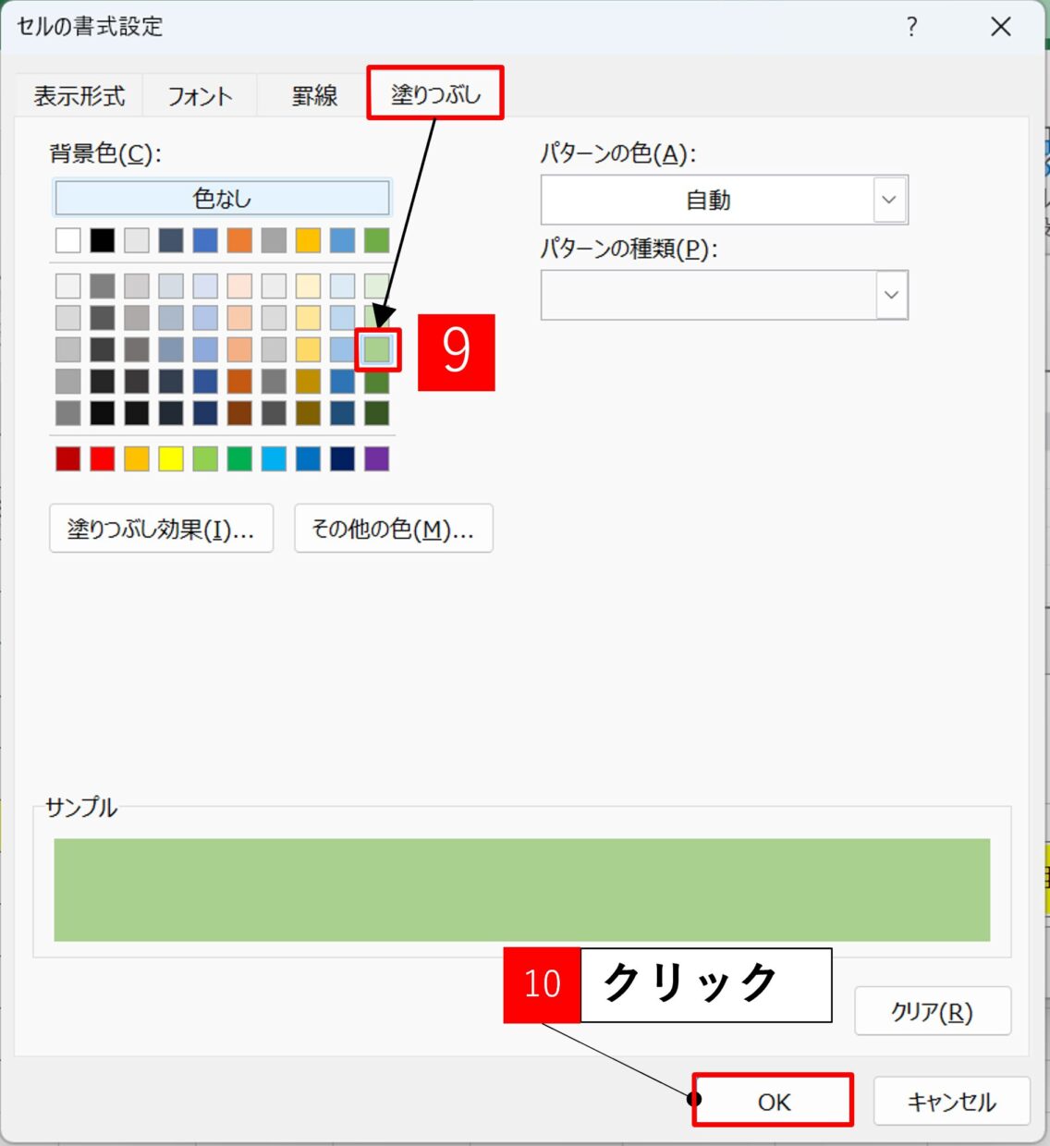
Task: Close the セルの書式設定 dialog
Action: (1001, 27)
